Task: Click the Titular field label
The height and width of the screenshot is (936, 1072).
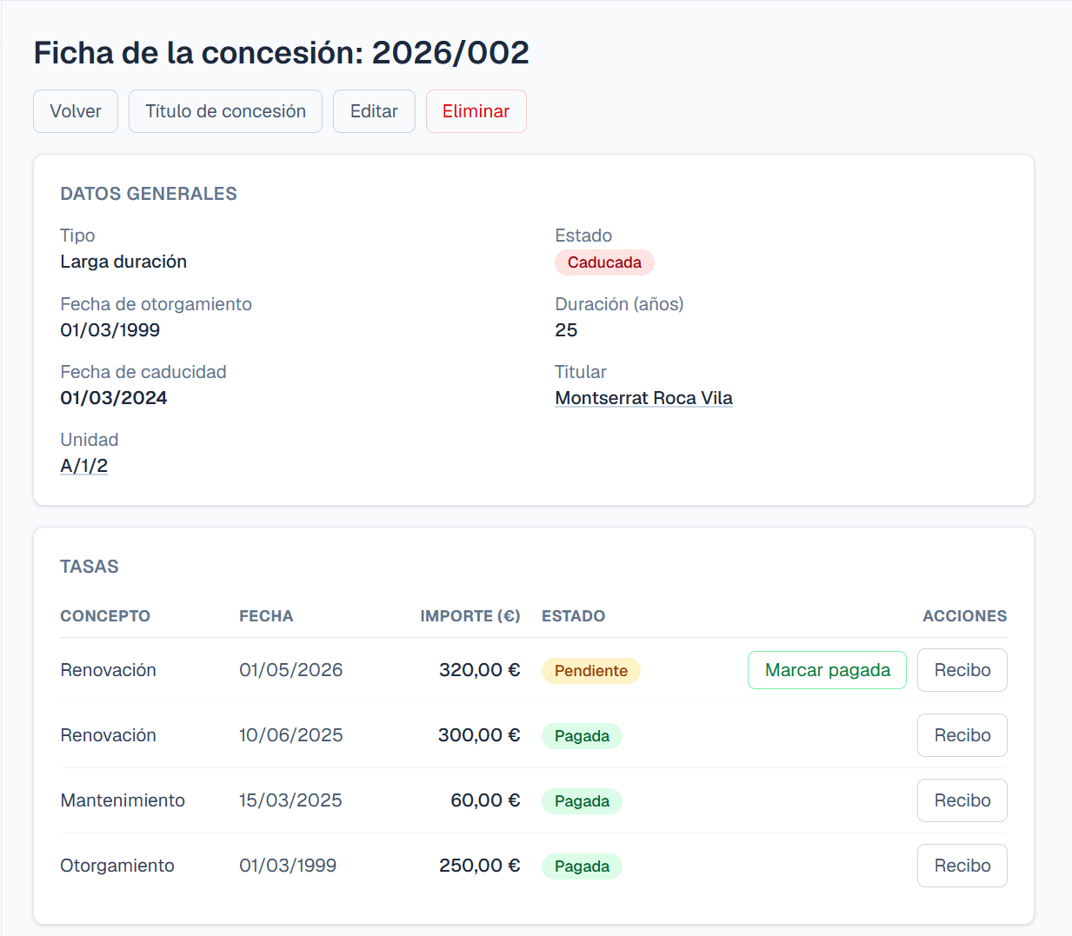Action: coord(581,372)
